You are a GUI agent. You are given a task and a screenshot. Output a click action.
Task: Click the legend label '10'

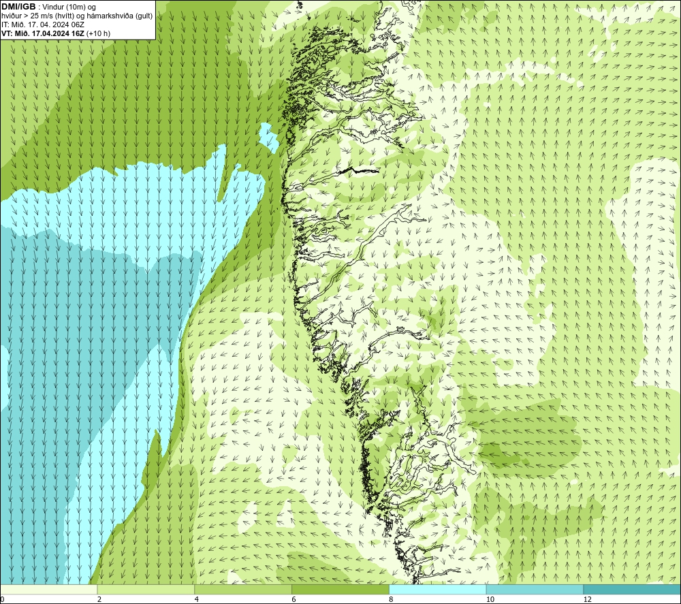(x=490, y=599)
